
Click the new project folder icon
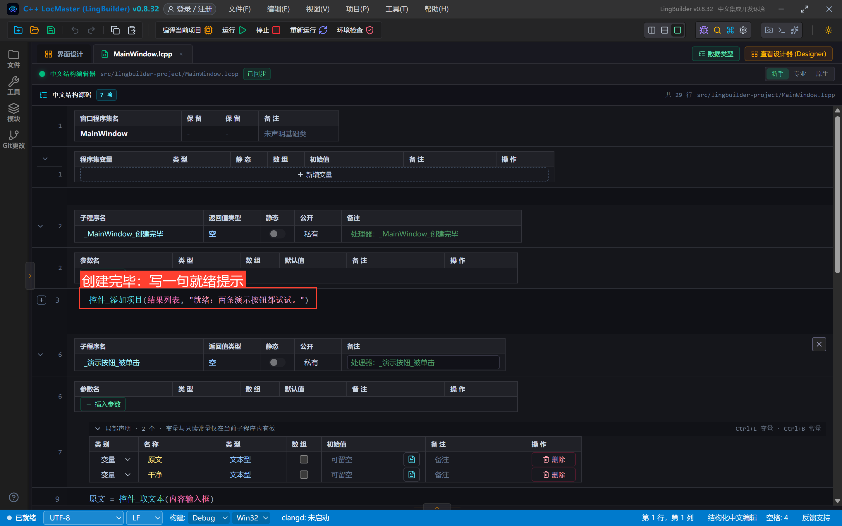click(18, 30)
